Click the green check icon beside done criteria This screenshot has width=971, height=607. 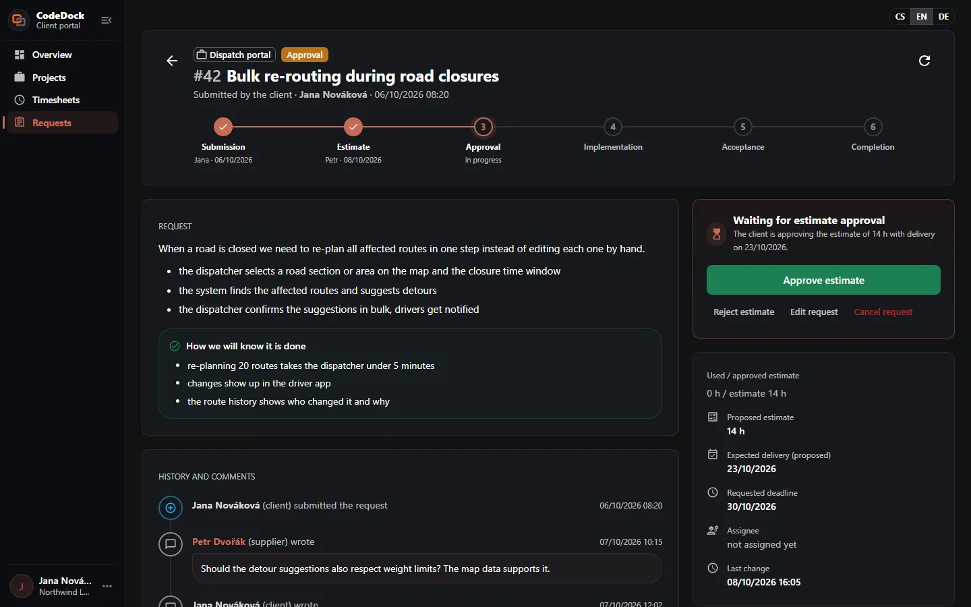[175, 346]
